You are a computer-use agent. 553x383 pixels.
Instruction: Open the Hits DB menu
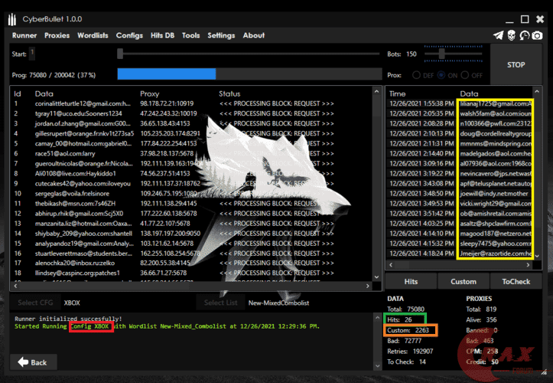pos(163,35)
